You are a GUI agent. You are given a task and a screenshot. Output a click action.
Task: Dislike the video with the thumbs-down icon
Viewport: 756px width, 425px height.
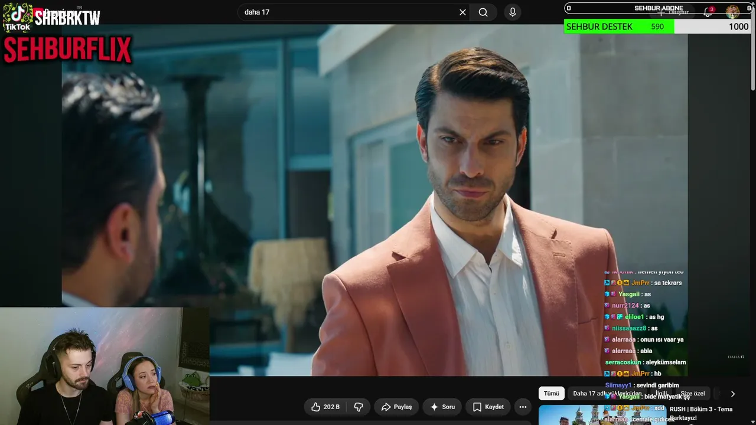pos(359,407)
